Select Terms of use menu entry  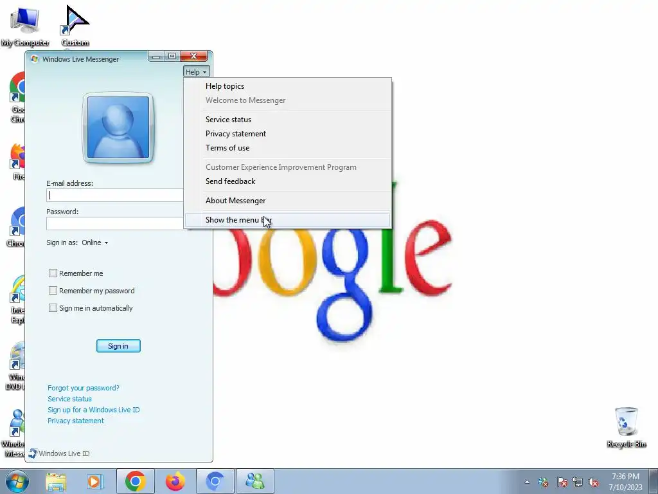tap(287, 148)
